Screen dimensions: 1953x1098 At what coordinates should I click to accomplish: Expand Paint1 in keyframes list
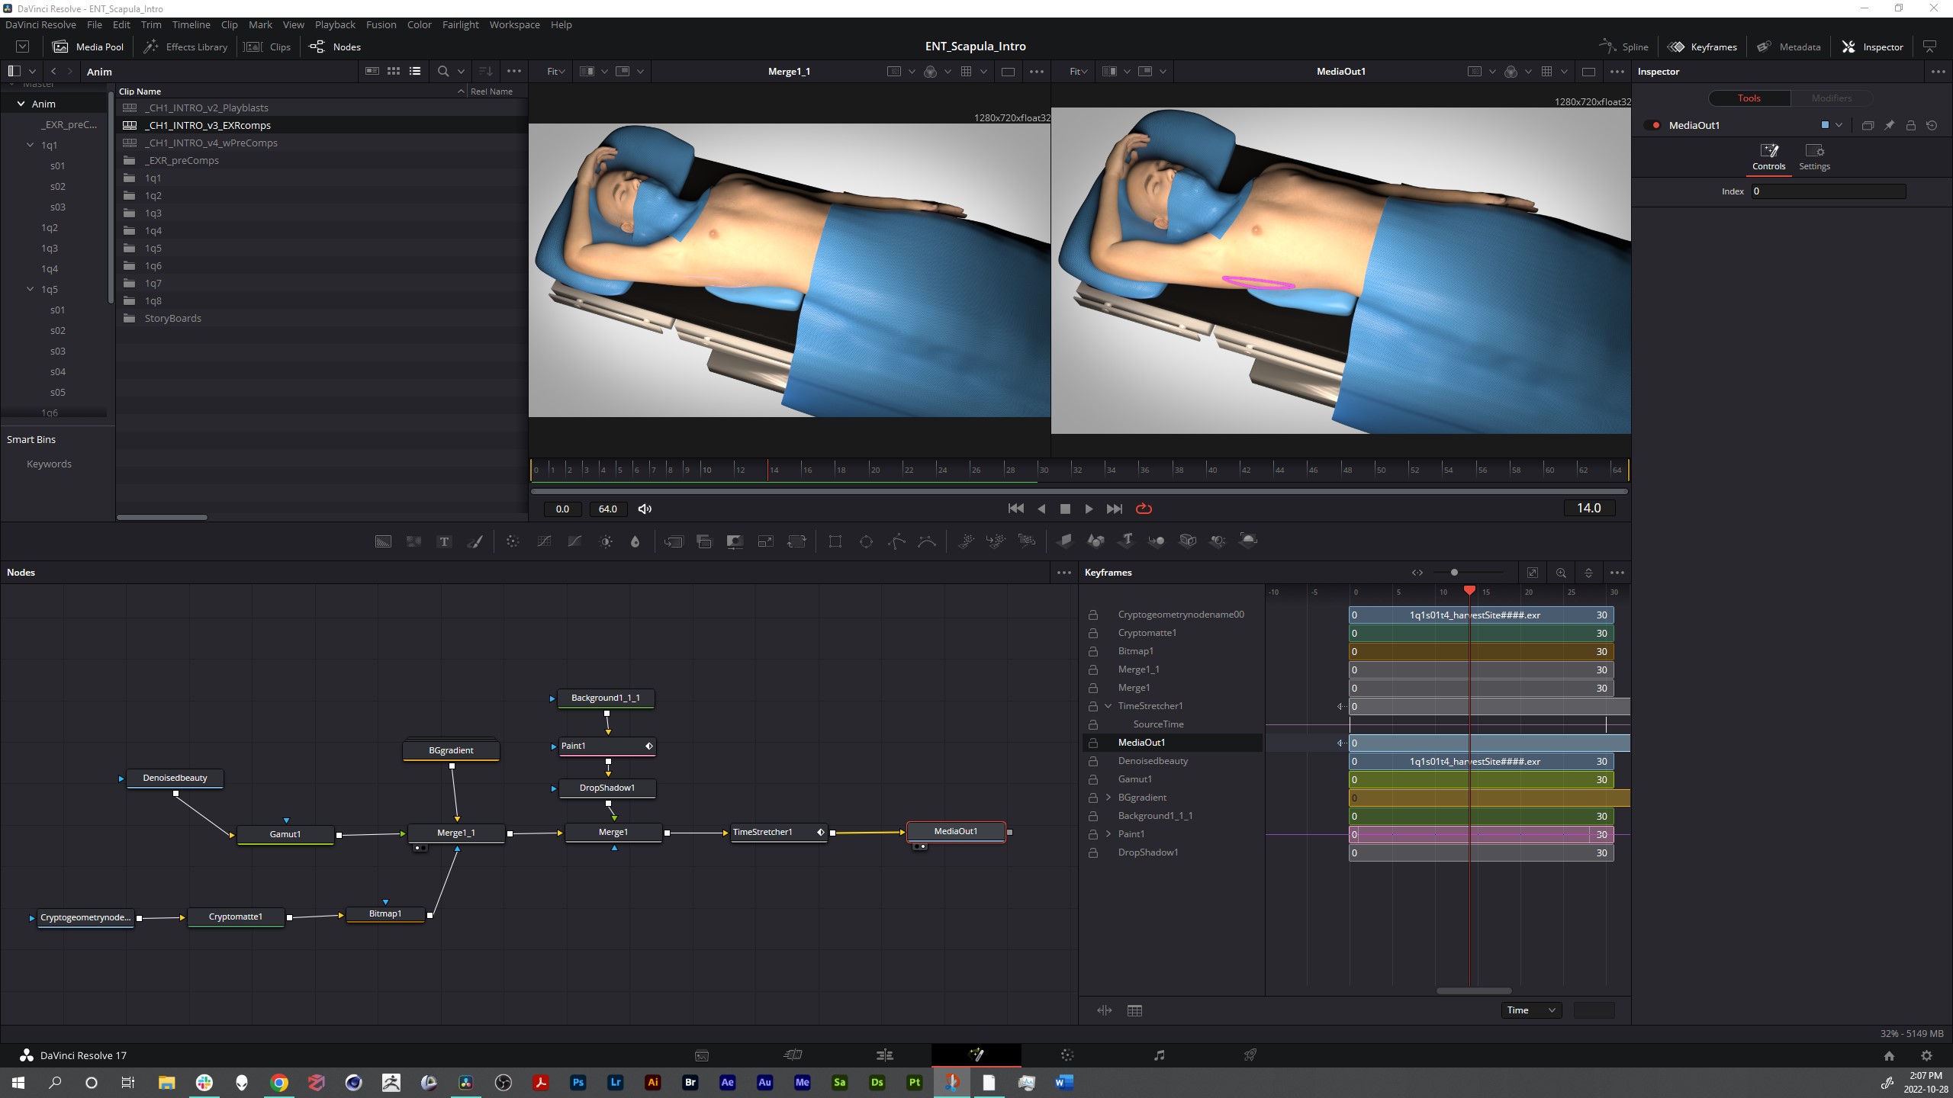tap(1108, 834)
